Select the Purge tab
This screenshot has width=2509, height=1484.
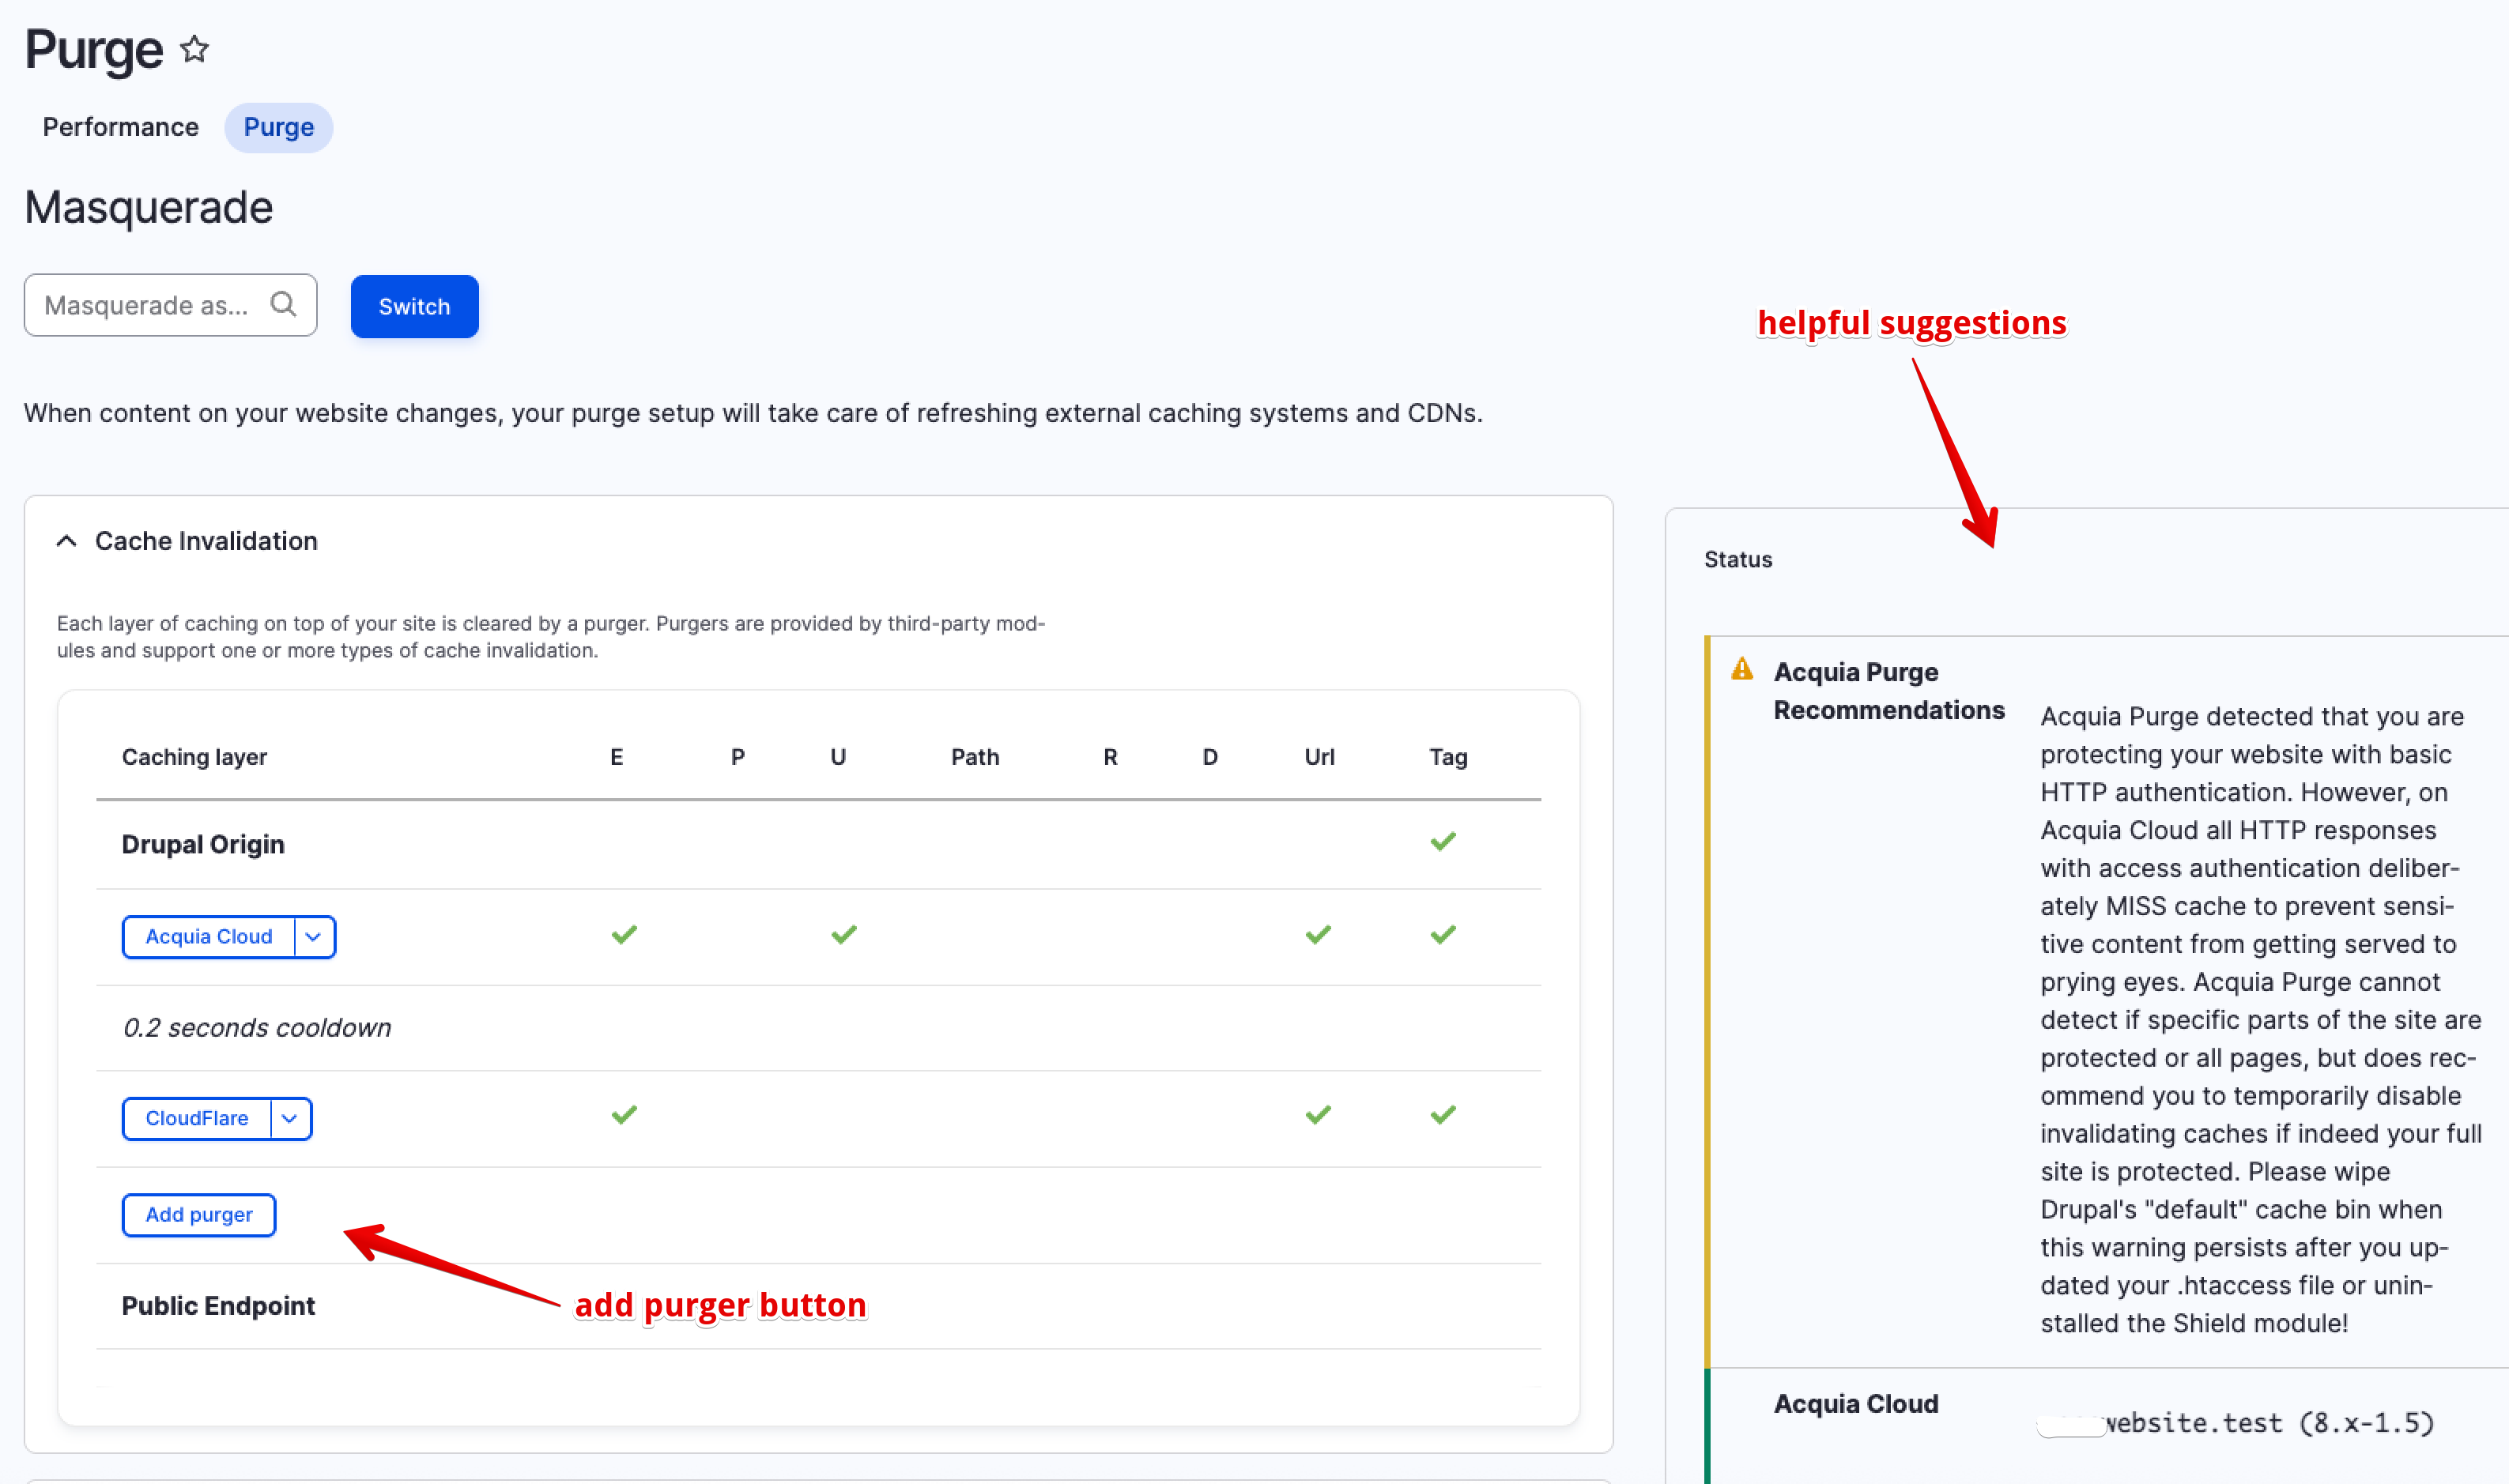tap(278, 127)
